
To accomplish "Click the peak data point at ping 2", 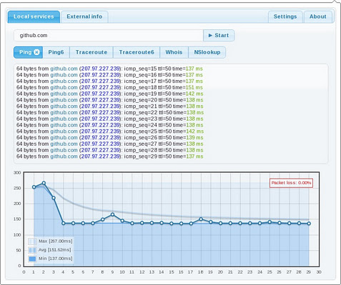I will [x=44, y=183].
